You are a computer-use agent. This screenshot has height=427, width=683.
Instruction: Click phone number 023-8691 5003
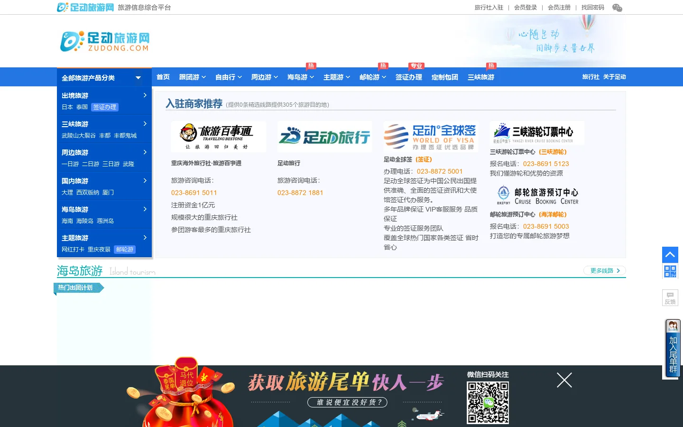[546, 226]
